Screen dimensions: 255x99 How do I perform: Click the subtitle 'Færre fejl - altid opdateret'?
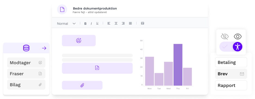point(90,12)
